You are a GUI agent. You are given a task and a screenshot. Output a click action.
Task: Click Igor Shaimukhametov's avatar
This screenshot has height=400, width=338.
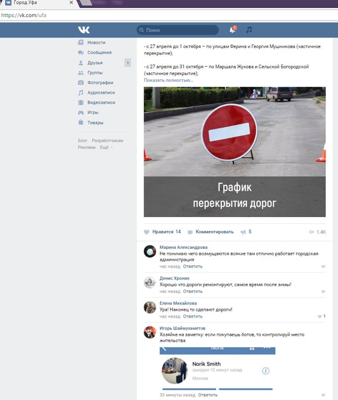[150, 332]
